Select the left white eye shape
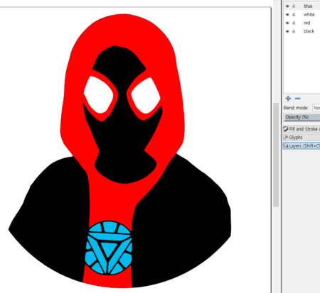 (x=98, y=94)
